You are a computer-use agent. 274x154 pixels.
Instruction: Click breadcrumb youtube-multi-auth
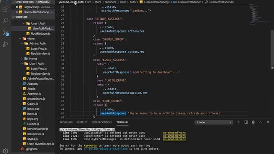71,2
